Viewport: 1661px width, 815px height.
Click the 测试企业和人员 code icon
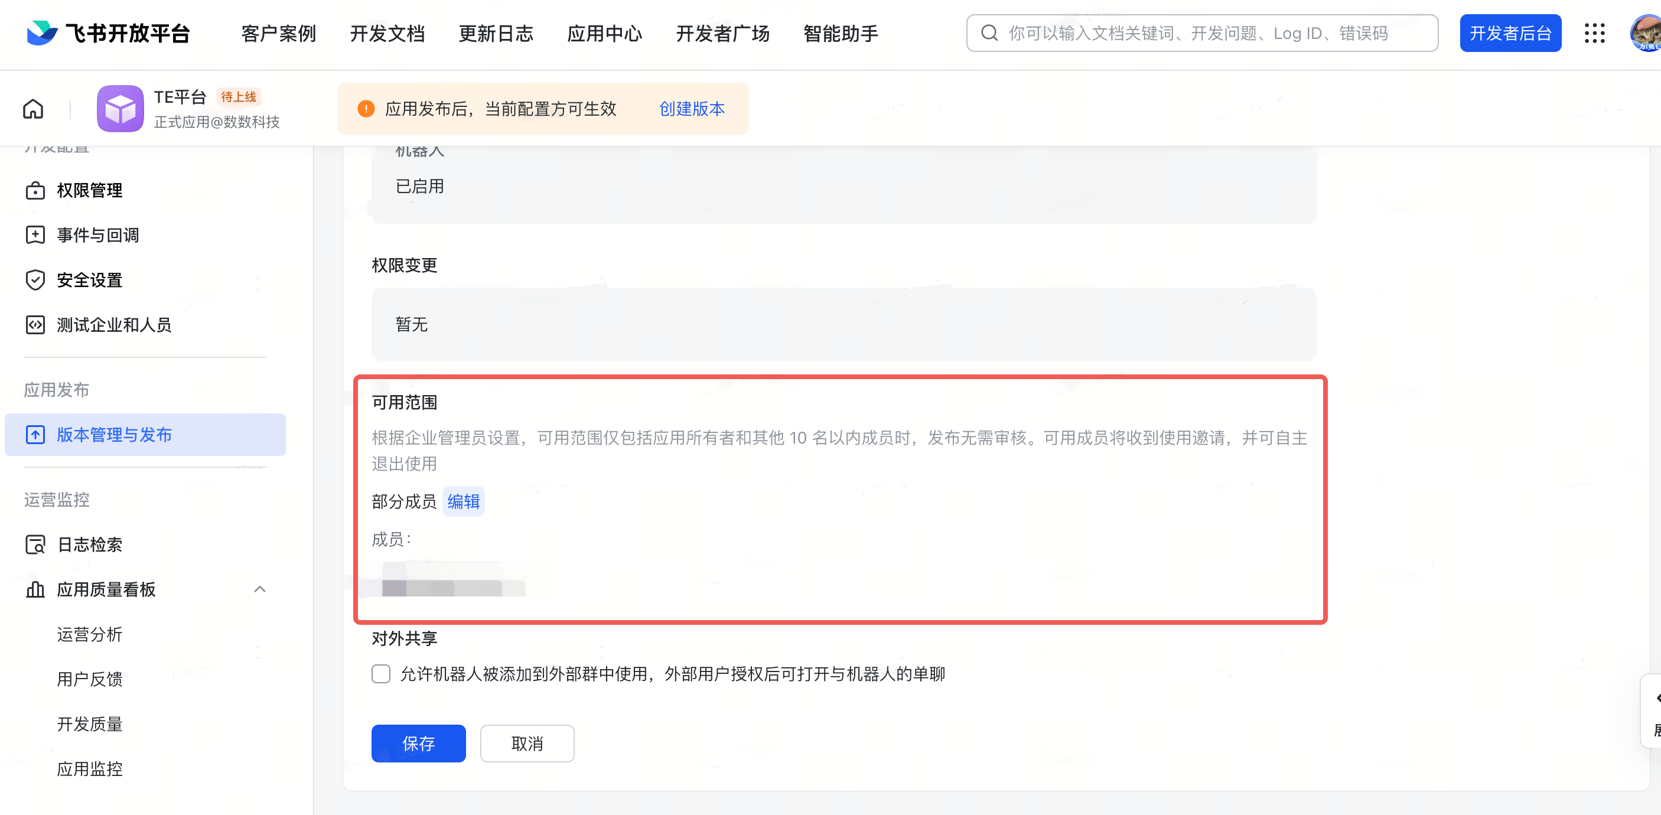(x=35, y=325)
